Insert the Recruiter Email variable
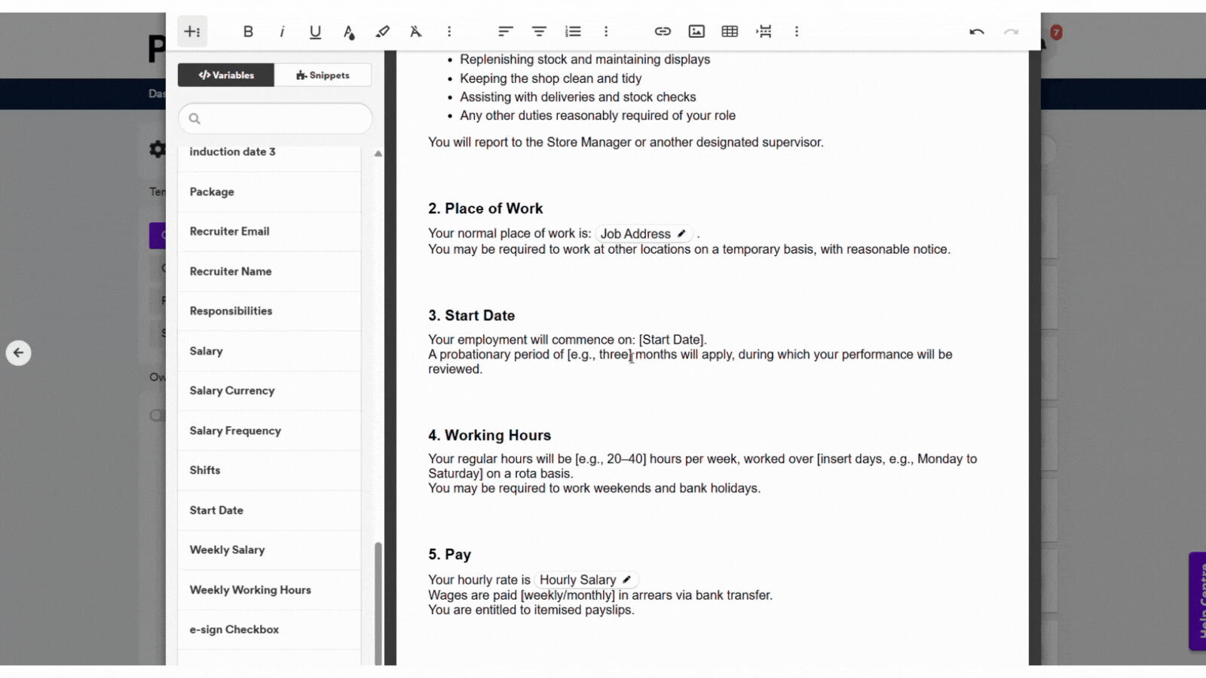This screenshot has width=1206, height=678. (269, 232)
